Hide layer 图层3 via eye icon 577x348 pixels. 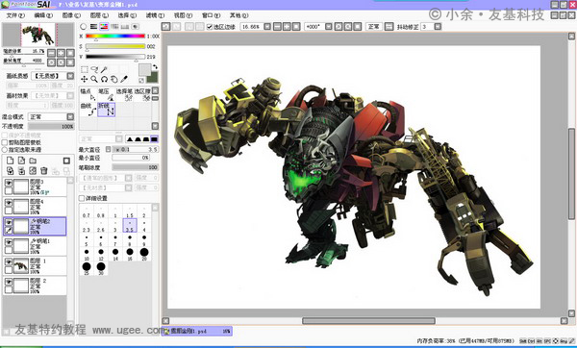pos(9,183)
